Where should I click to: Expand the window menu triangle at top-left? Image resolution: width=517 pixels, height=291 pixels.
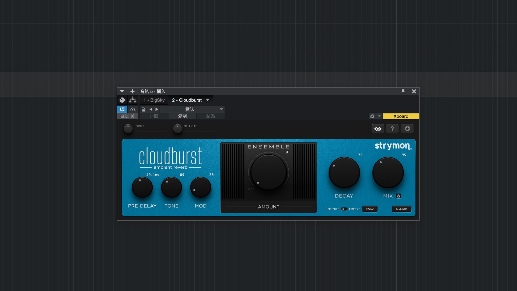pyautogui.click(x=122, y=91)
